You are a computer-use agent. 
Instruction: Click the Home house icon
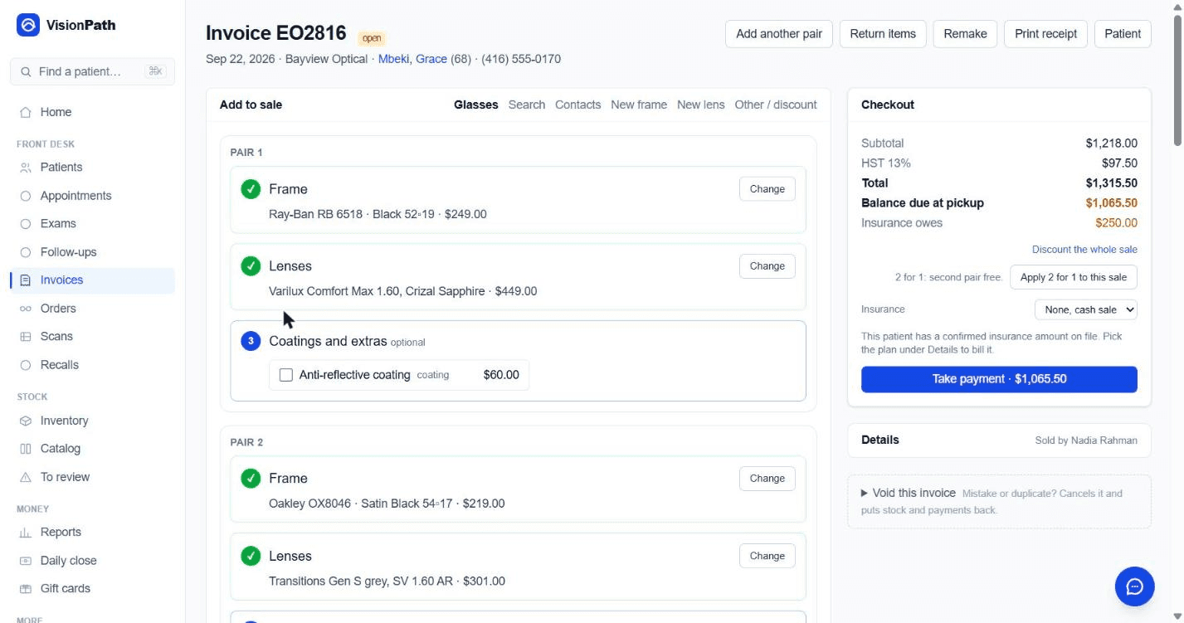26,112
